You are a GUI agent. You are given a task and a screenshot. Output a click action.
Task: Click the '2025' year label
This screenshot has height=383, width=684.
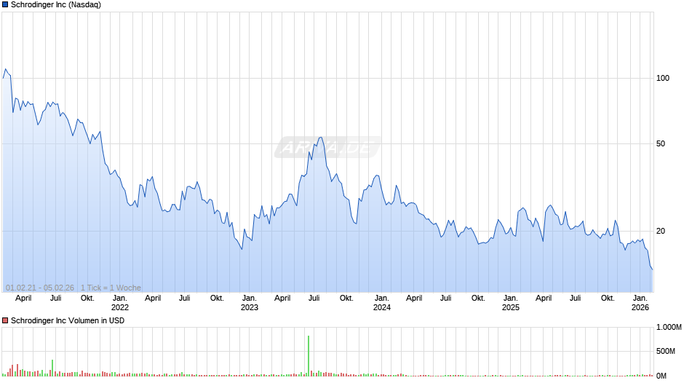(x=511, y=307)
